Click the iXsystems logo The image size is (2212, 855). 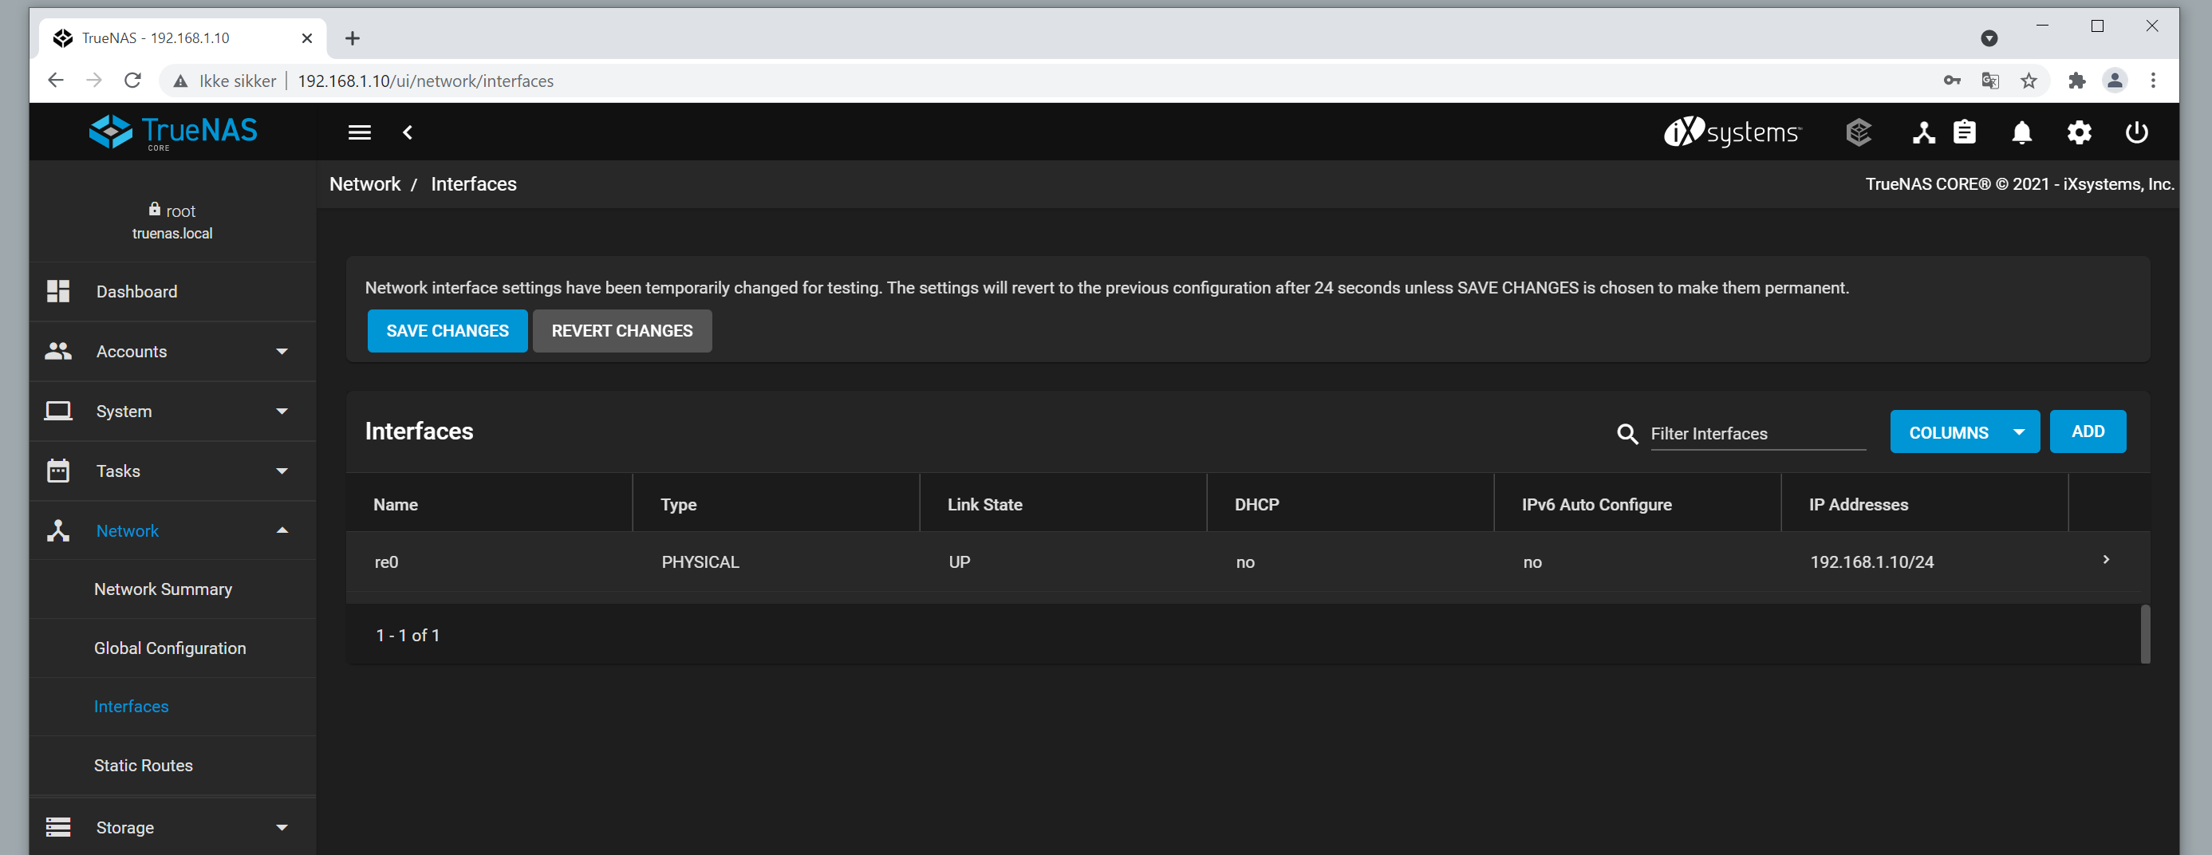(1732, 132)
